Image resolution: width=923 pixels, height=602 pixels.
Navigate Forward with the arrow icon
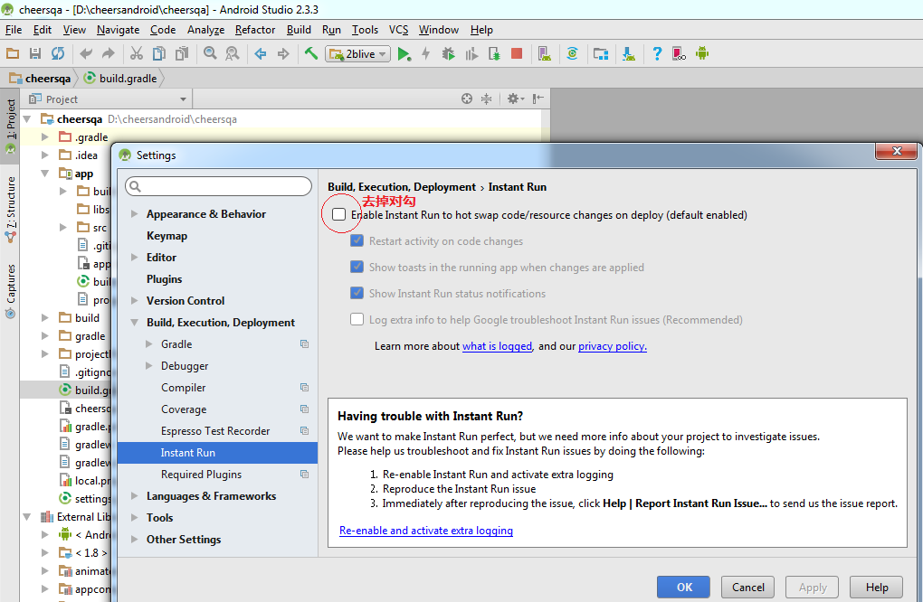pos(283,54)
